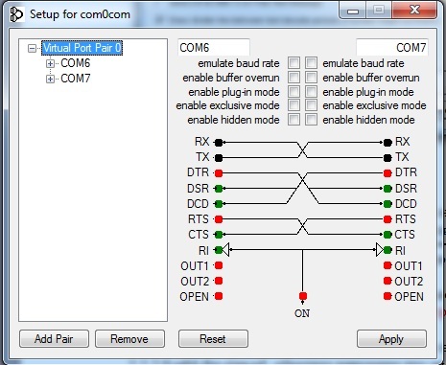Turn on exclusive mode for COM6
This screenshot has width=446, height=365.
(x=293, y=105)
